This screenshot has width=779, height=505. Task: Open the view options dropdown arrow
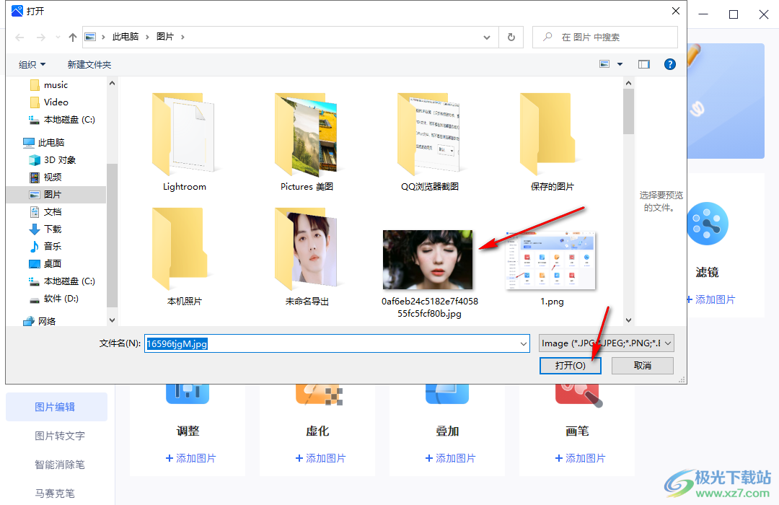pyautogui.click(x=620, y=64)
